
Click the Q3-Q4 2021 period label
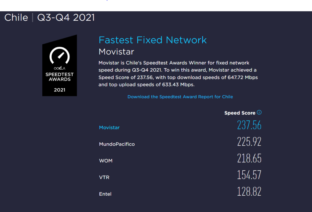[66, 18]
